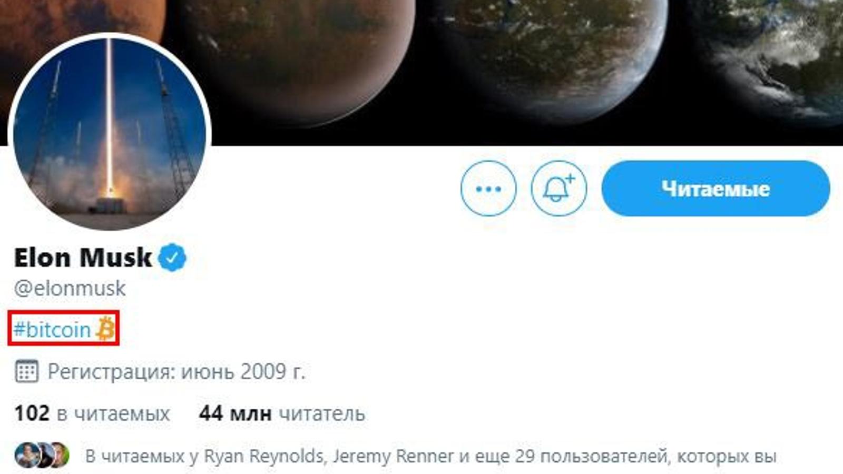This screenshot has height=474, width=843.
Task: Click the Jeremy Renner name in followers text
Action: coord(393,456)
